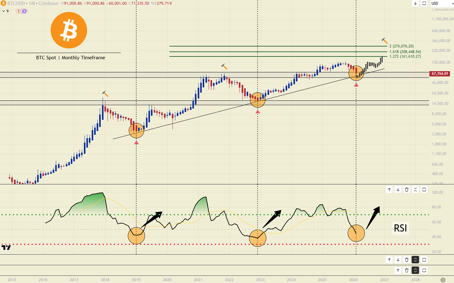Viewport: 454px width, 283px height.
Task: Select the hammer icon above Fibonacci levels
Action: pos(384,40)
